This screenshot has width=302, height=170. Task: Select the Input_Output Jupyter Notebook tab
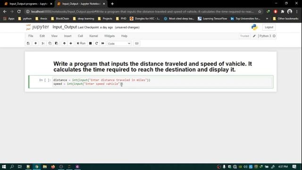[x=81, y=4]
